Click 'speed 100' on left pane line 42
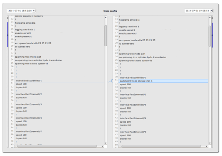This screenshot has height=156, width=222. tap(21, 122)
